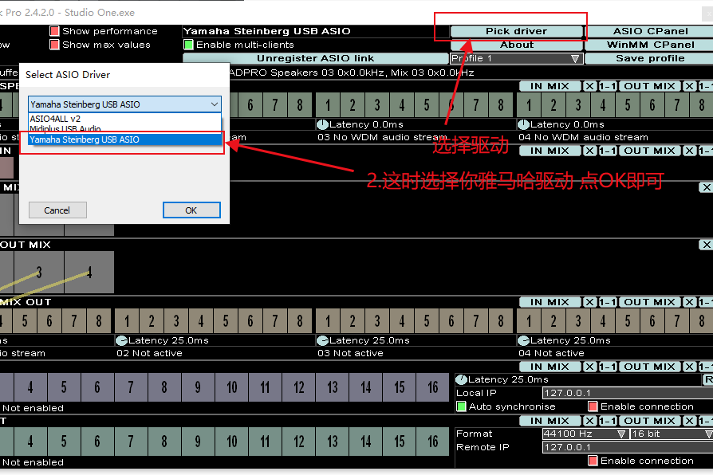The height and width of the screenshot is (475, 713).
Task: Click the latency knob above Local IP
Action: [461, 379]
